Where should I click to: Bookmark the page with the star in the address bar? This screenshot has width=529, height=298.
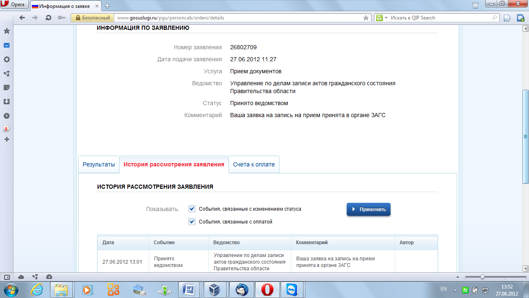coord(366,18)
